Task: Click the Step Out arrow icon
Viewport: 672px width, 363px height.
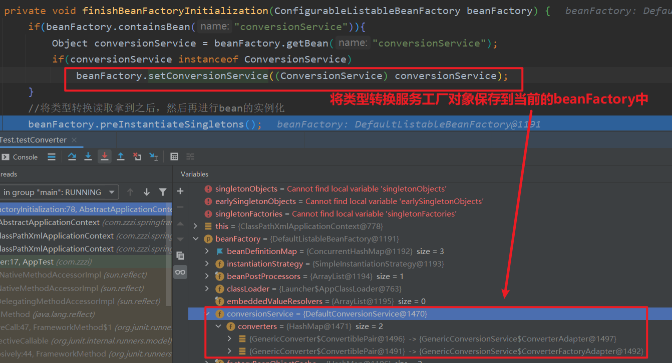Action: point(121,156)
